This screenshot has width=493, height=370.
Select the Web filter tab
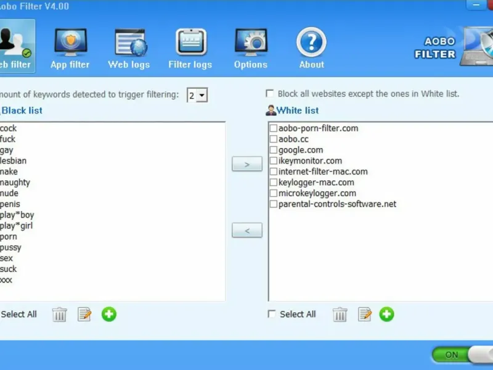[17, 46]
